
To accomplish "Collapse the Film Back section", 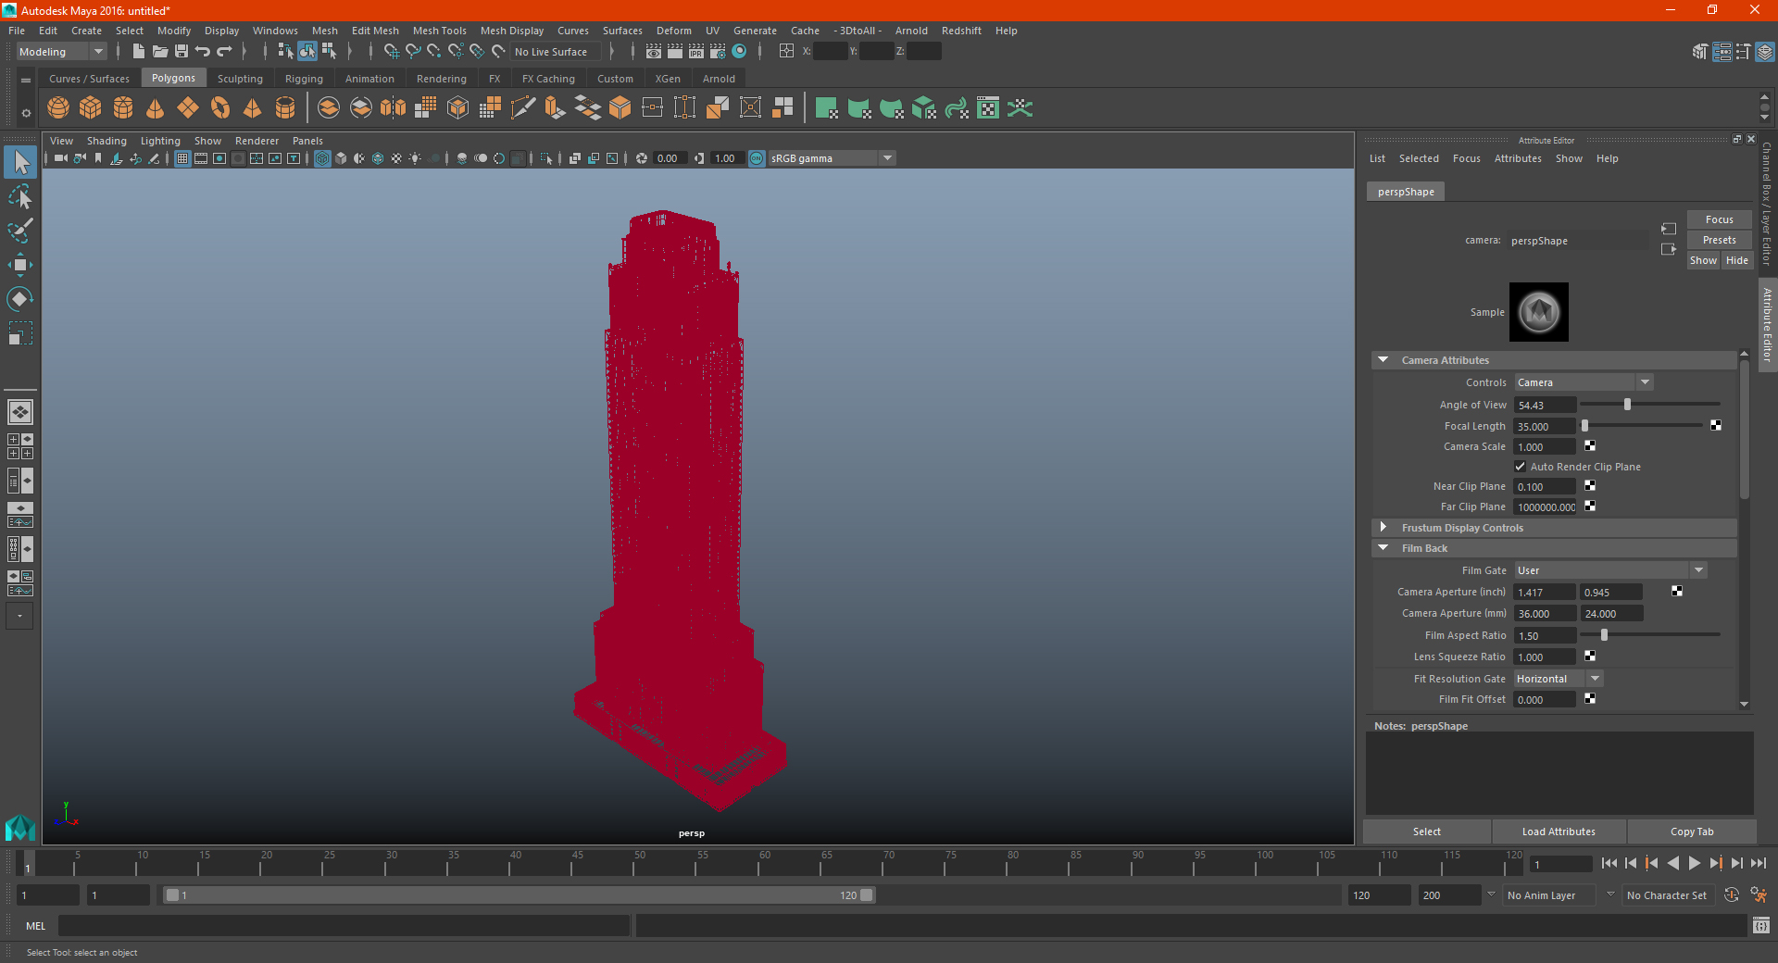I will [1384, 548].
